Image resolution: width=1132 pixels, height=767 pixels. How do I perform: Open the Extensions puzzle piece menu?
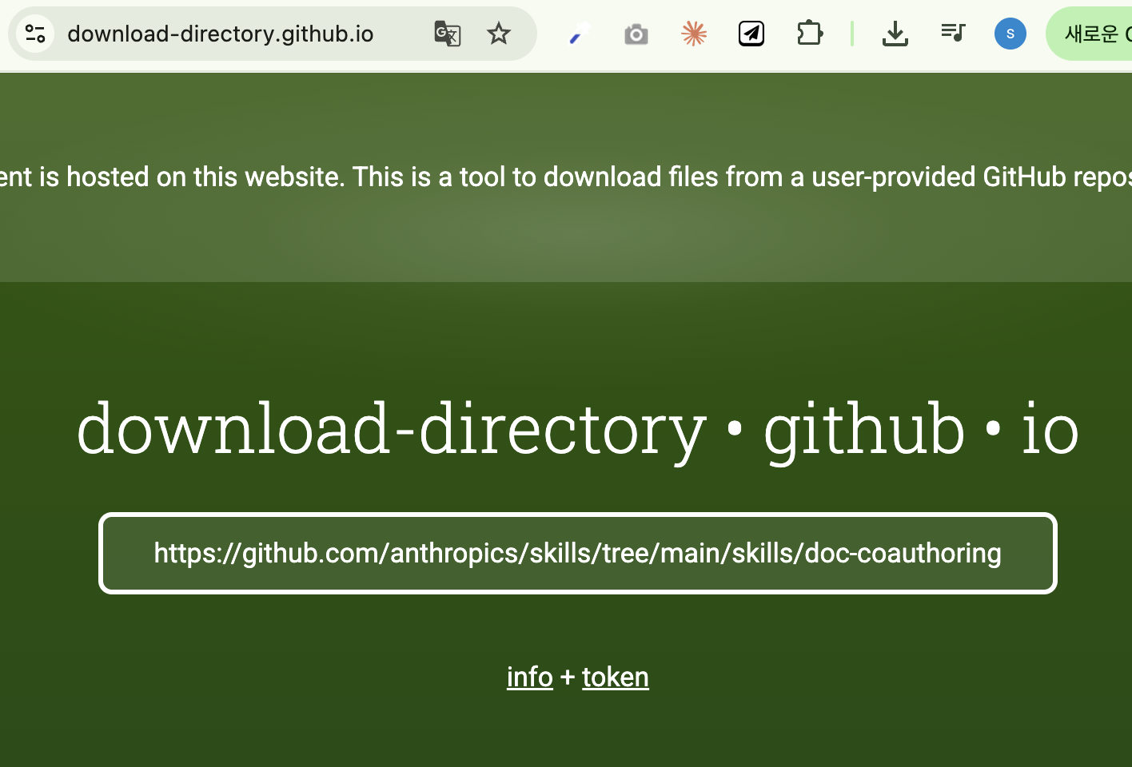810,34
